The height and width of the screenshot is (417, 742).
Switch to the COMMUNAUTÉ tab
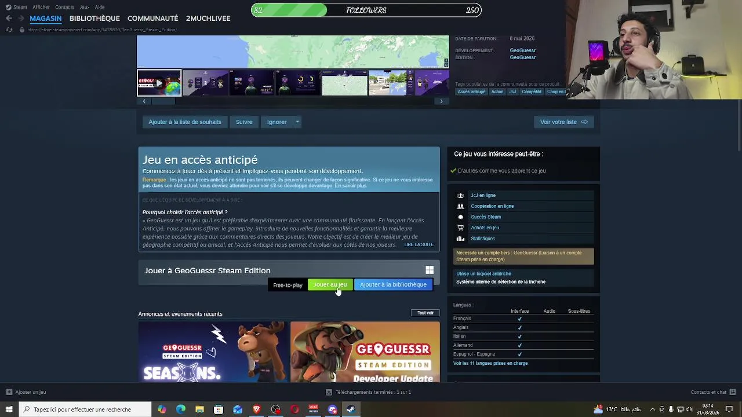[152, 18]
